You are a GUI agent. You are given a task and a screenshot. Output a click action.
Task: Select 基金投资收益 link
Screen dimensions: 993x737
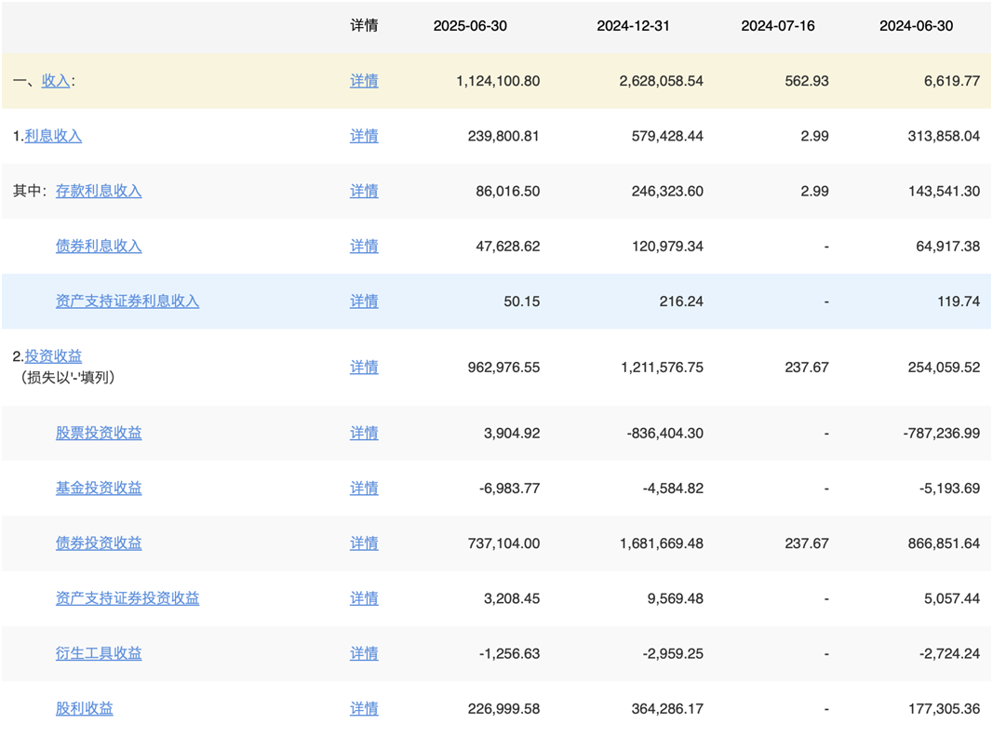pyautogui.click(x=99, y=488)
